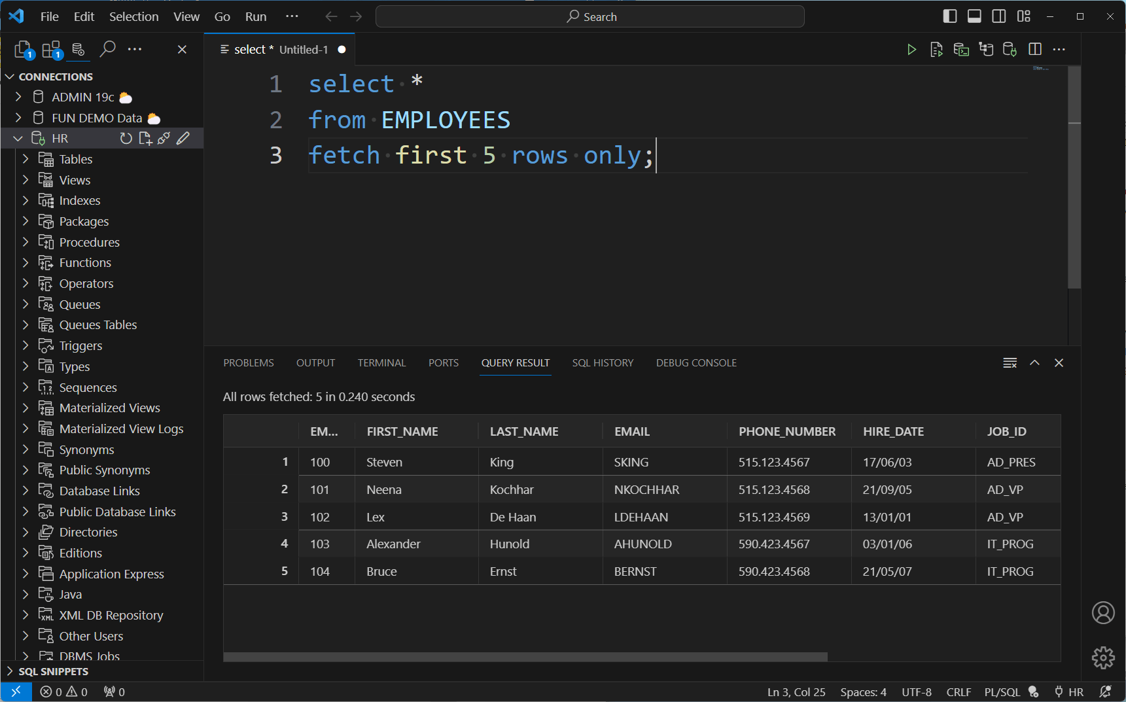The height and width of the screenshot is (702, 1126).
Task: Expand the ADMIN 19c connection
Action: click(18, 97)
